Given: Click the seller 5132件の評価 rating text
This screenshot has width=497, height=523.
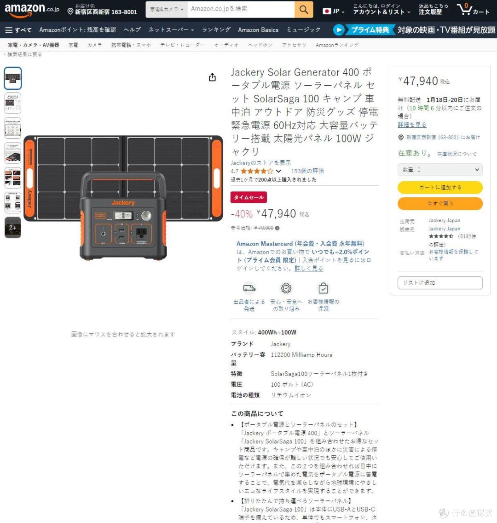Looking at the screenshot, I should 453,241.
